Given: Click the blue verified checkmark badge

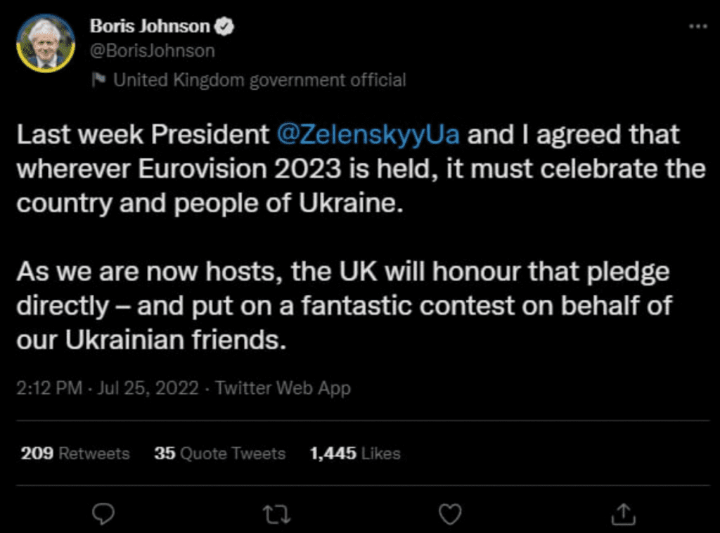Looking at the screenshot, I should click(x=225, y=27).
